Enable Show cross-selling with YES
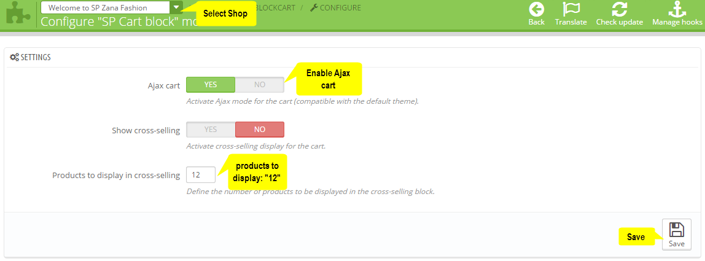705x261 pixels. tap(211, 130)
